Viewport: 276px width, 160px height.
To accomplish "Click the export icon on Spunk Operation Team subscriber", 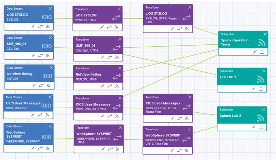I will click(261, 52).
